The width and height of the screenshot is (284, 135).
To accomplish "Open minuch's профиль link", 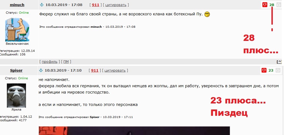I will [50, 61].
